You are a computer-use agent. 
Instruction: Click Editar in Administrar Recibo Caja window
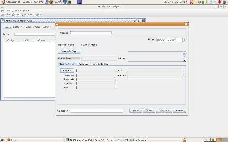(x=16, y=27)
